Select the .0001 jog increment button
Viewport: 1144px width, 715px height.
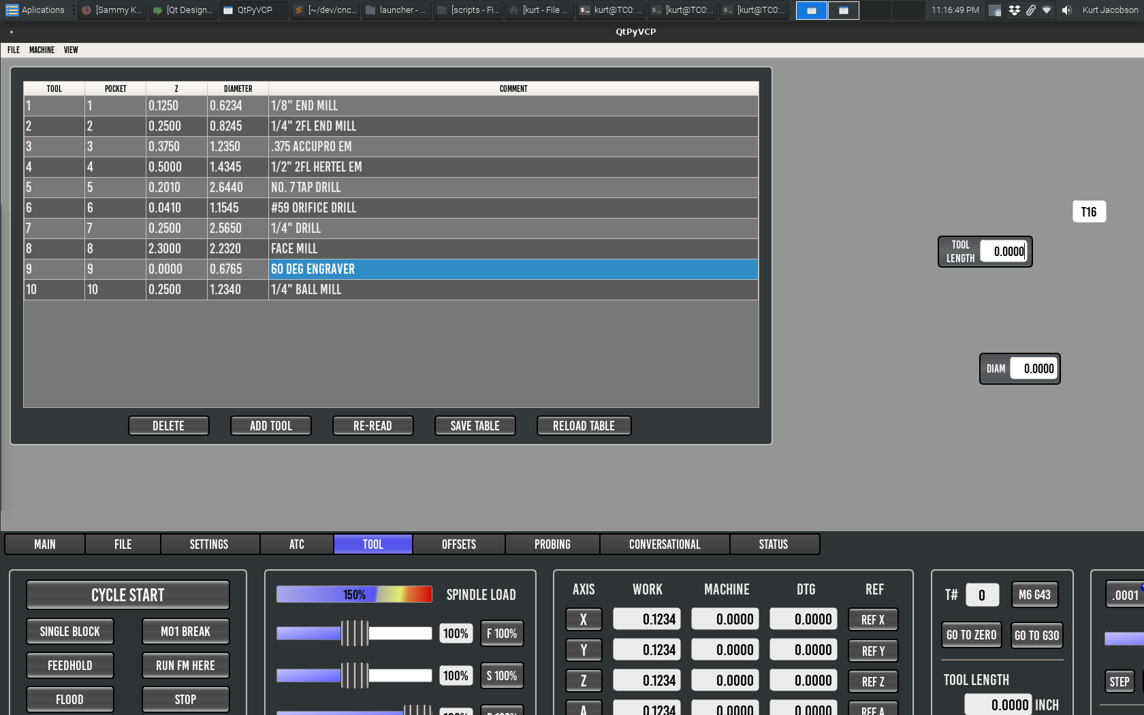[x=1125, y=595]
